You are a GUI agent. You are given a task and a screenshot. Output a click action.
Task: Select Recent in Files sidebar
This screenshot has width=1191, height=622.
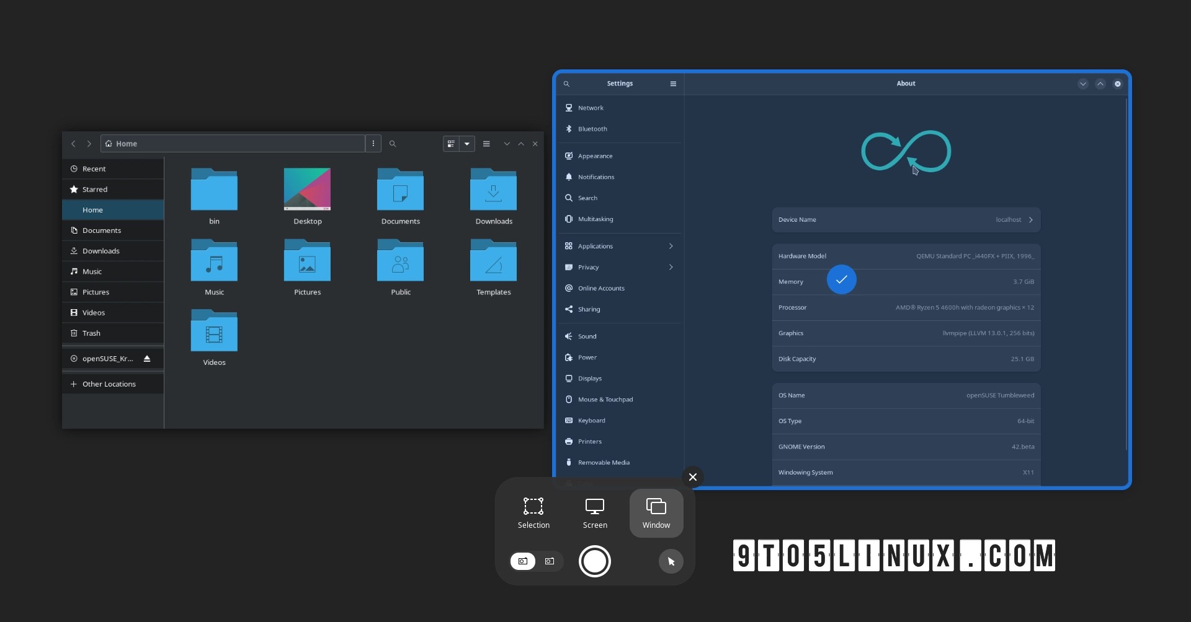coord(113,169)
